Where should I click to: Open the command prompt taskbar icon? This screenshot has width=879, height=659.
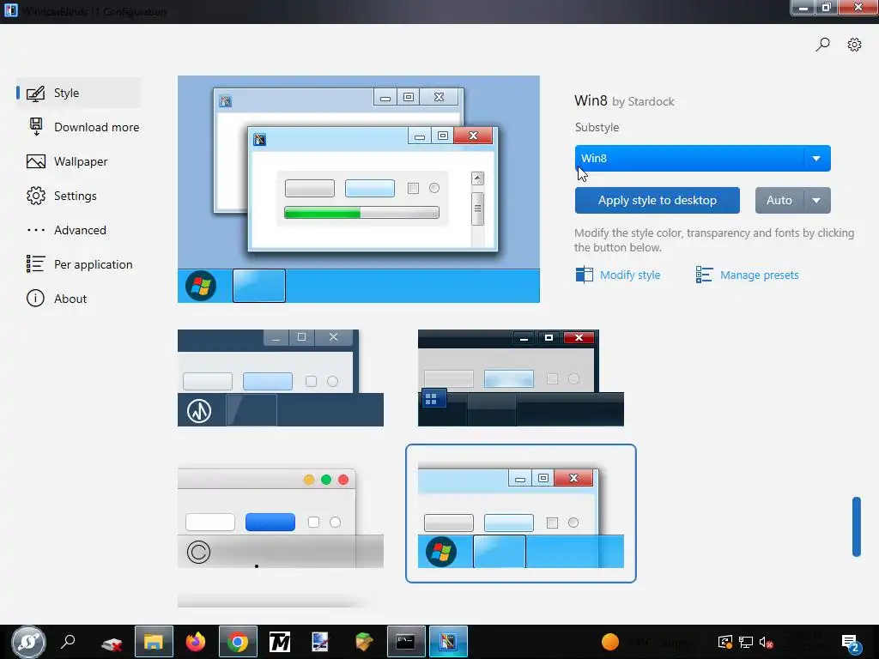pos(406,642)
